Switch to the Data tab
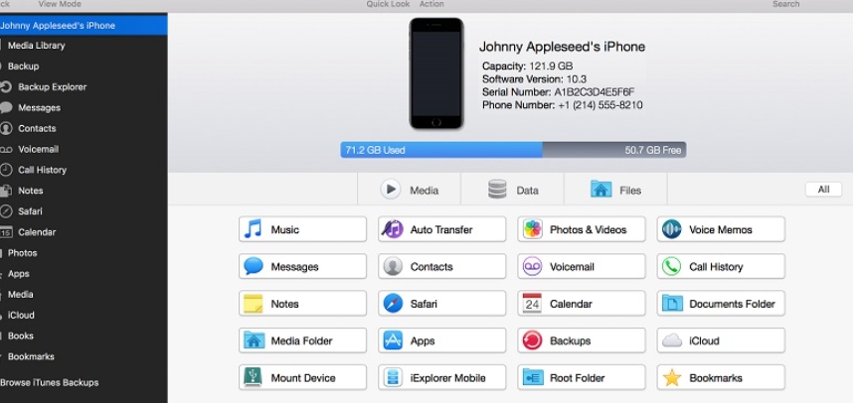The width and height of the screenshot is (853, 403). pyautogui.click(x=512, y=190)
